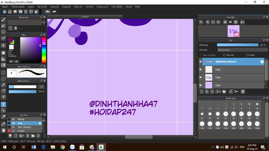Screen dimensions: 269x151
Task: Open the Lớp(L) menu
Action: (31, 7)
